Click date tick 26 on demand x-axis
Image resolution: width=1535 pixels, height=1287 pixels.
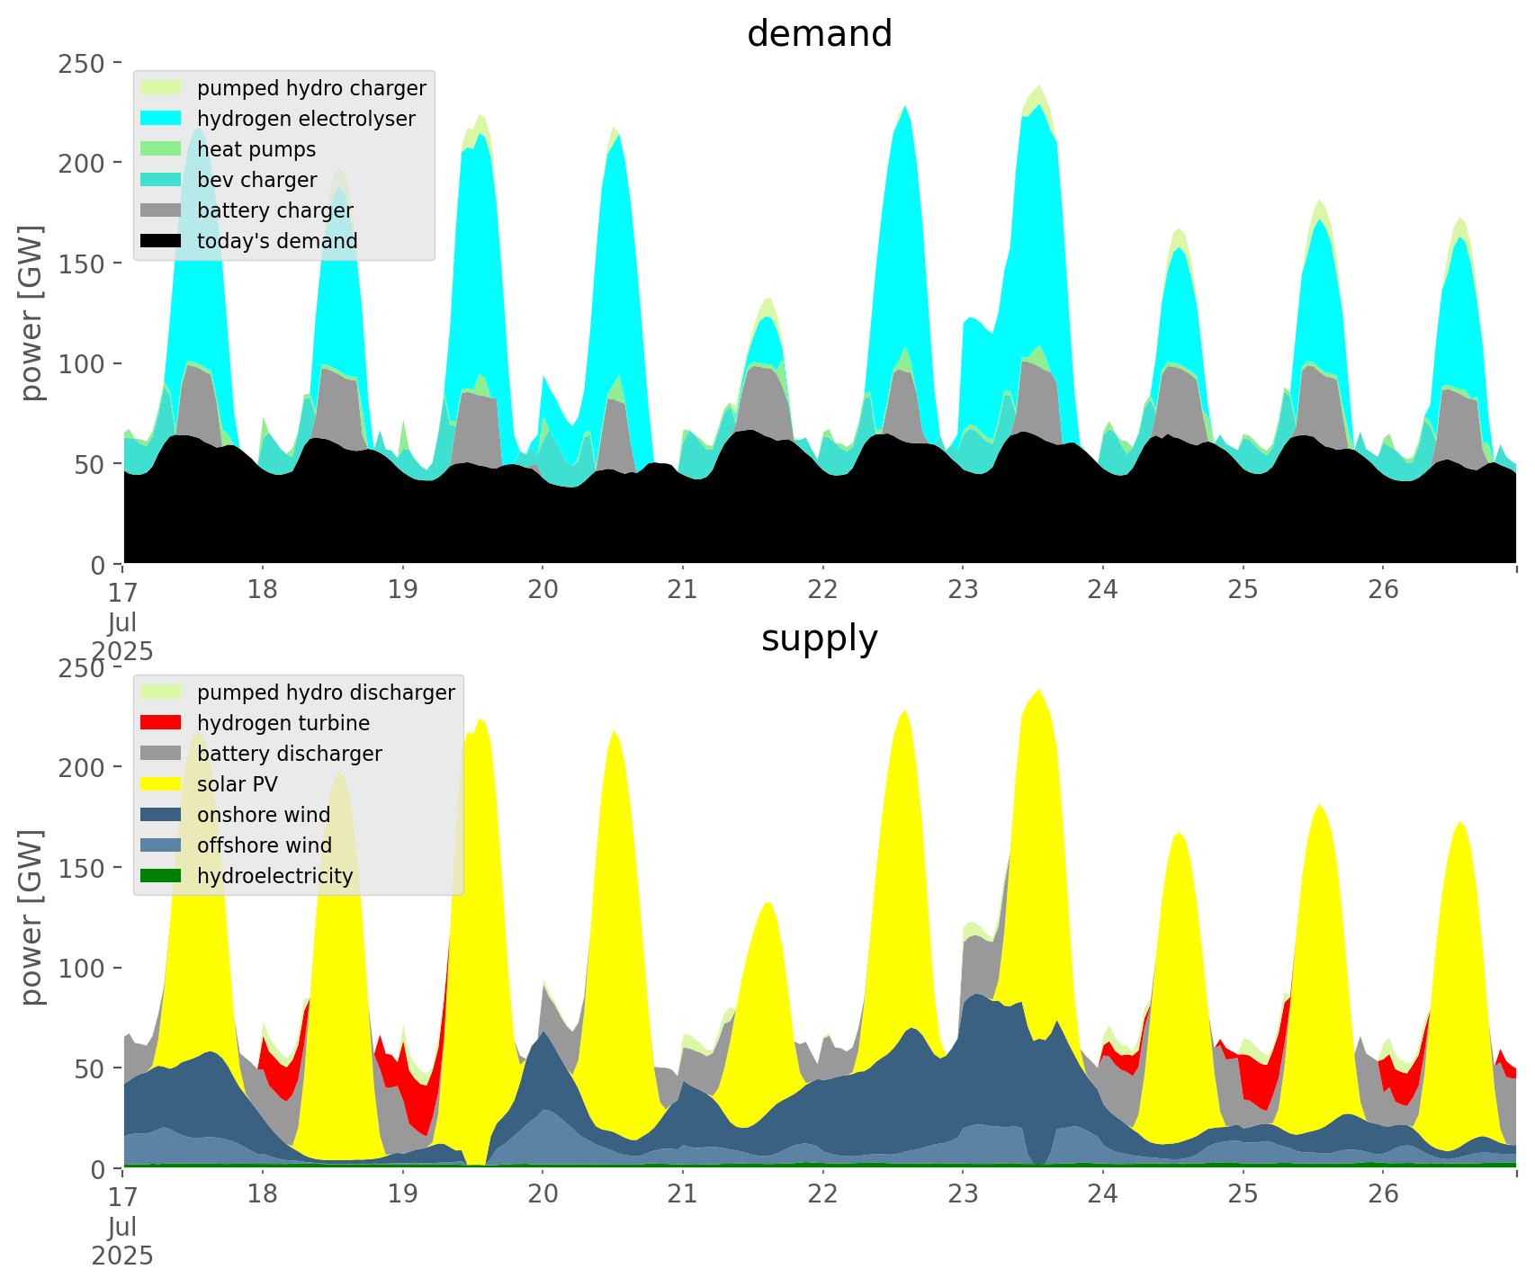click(1383, 590)
